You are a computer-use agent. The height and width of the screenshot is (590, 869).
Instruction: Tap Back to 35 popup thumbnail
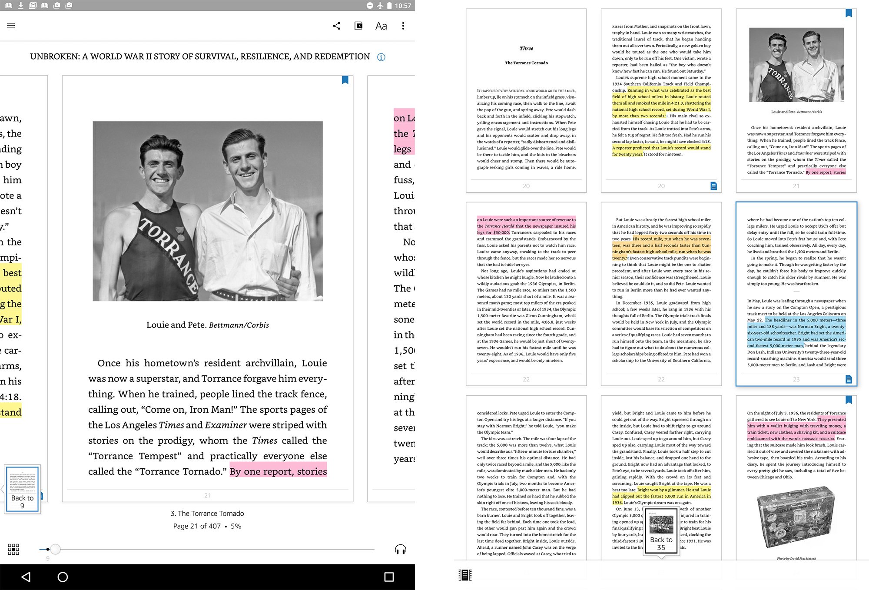click(x=661, y=531)
